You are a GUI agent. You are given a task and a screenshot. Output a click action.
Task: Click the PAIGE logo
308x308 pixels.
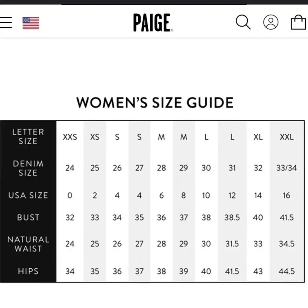pos(153,23)
